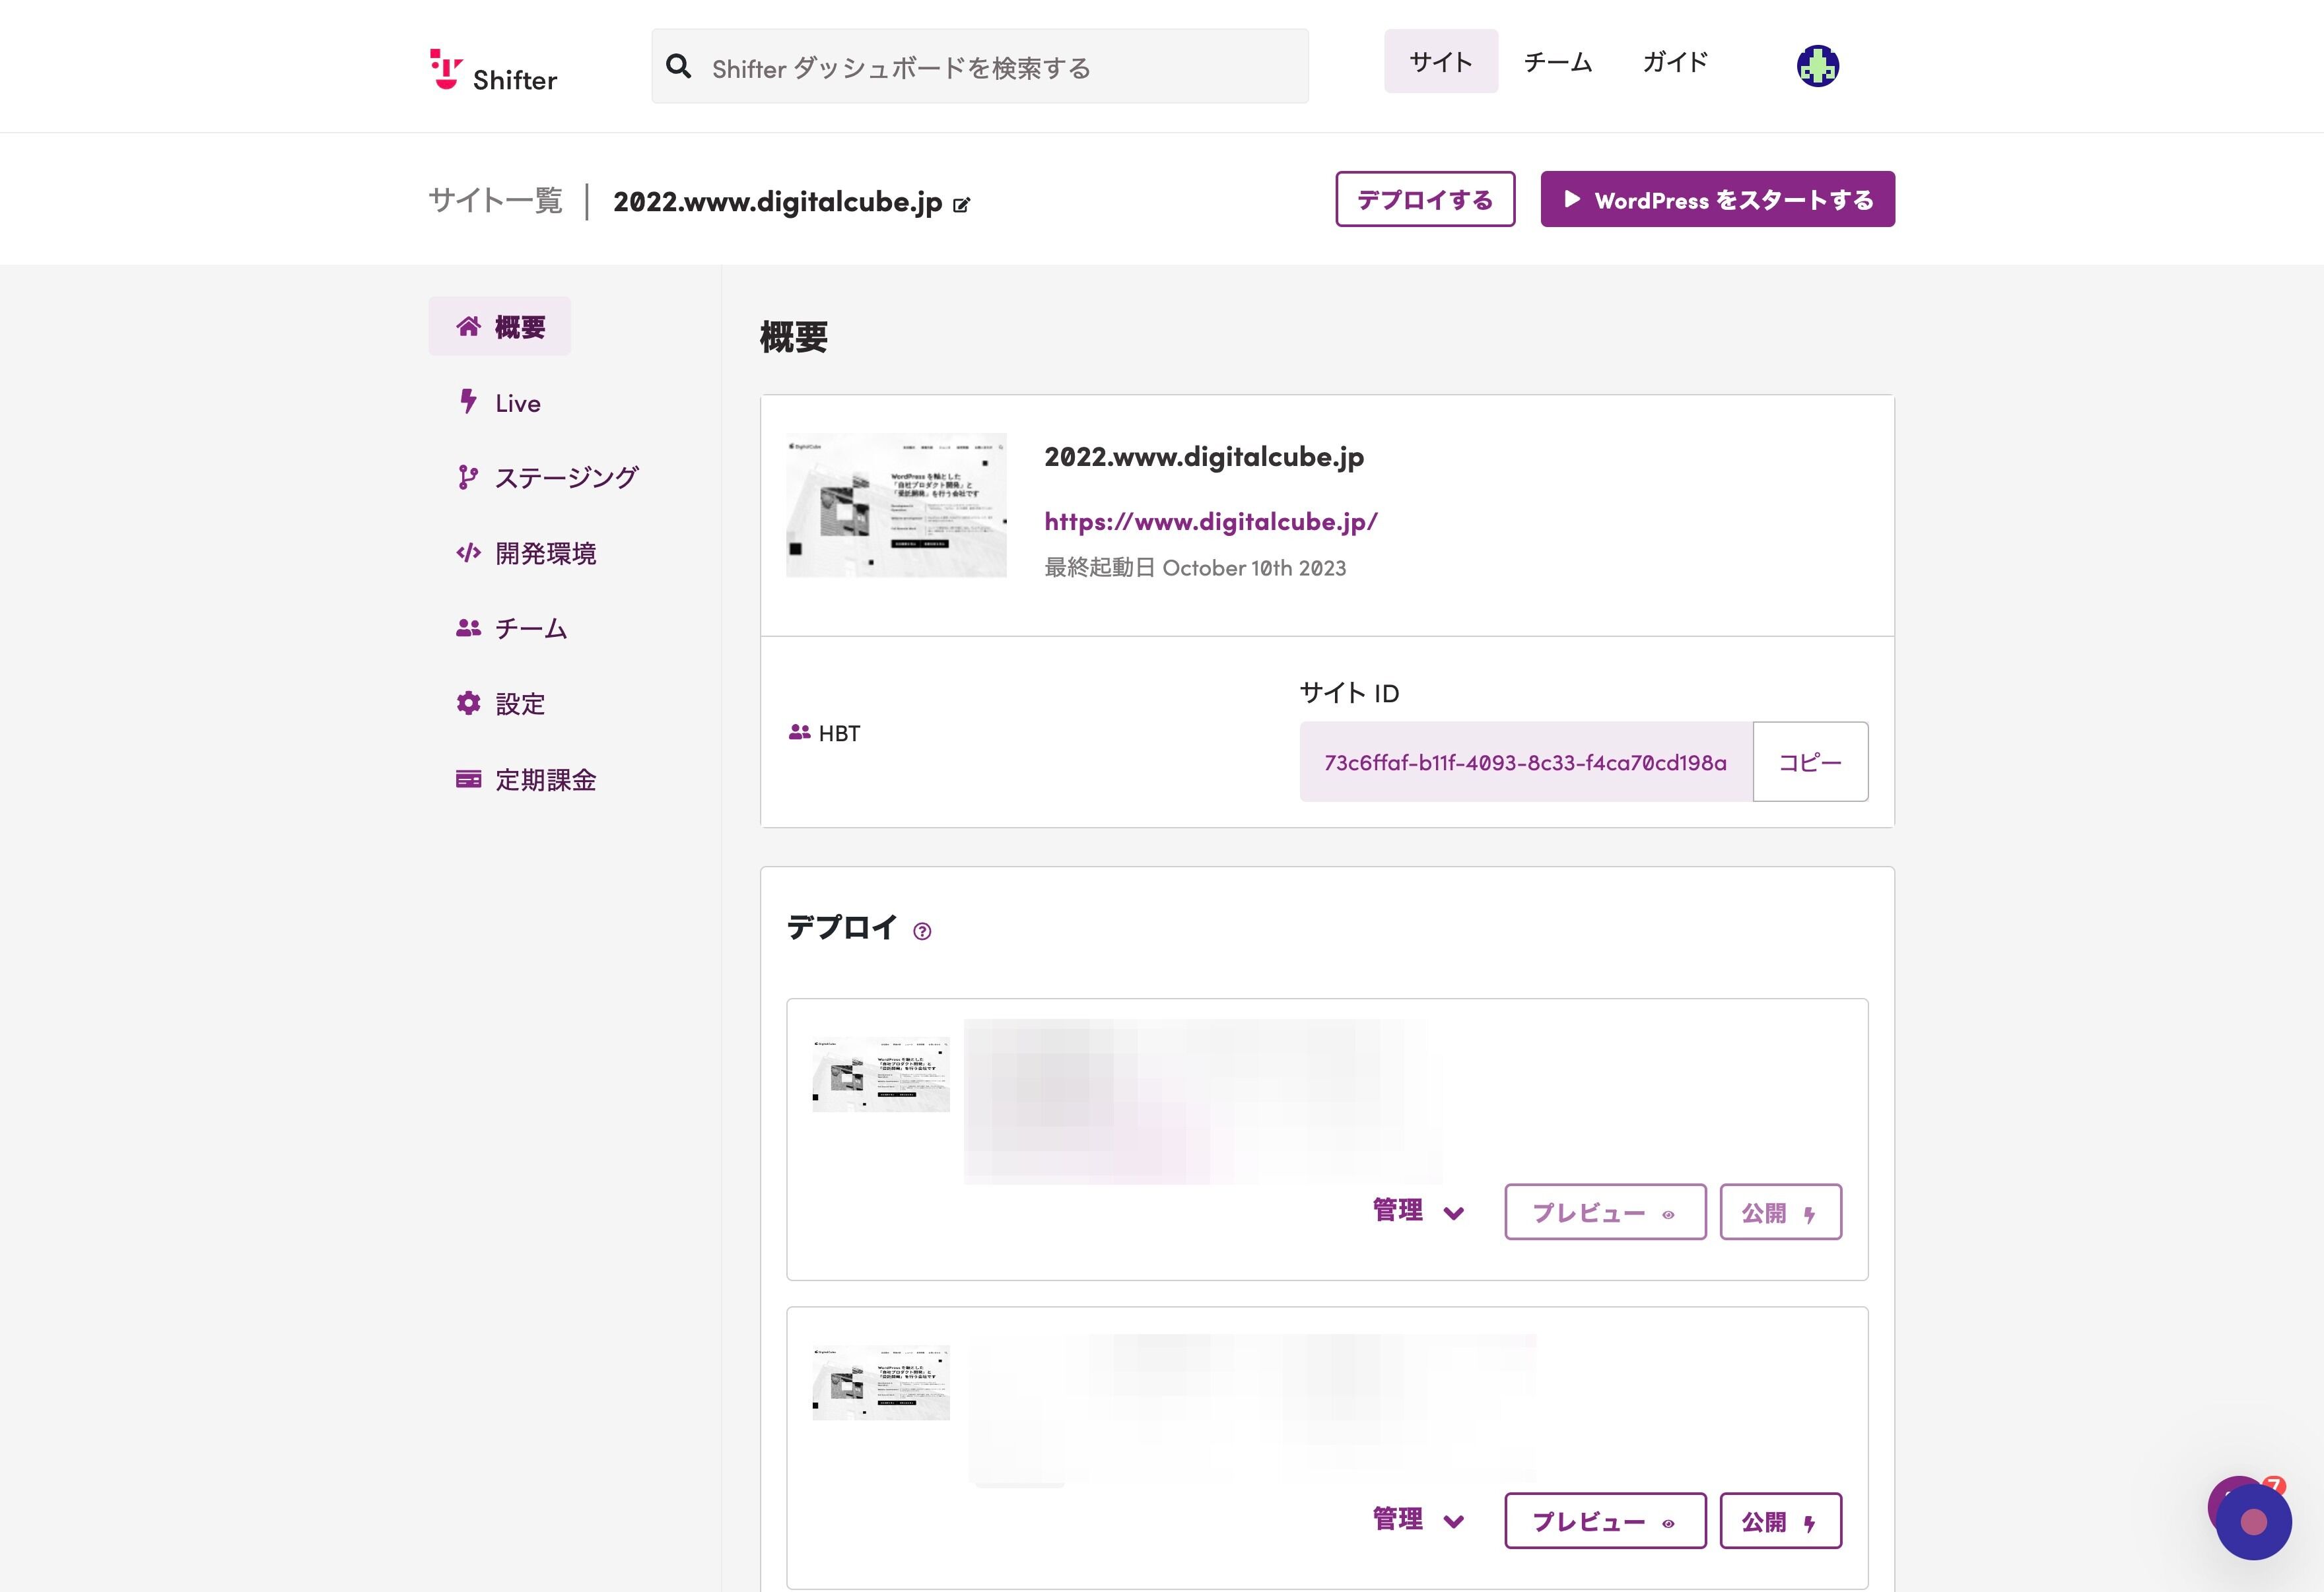The height and width of the screenshot is (1592, 2324).
Task: Open the ステージング branch section
Action: 546,478
